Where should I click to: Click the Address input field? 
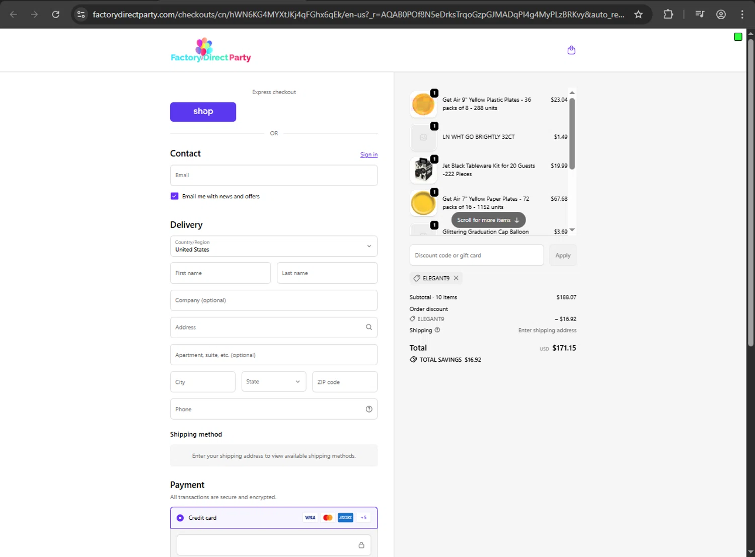(274, 327)
